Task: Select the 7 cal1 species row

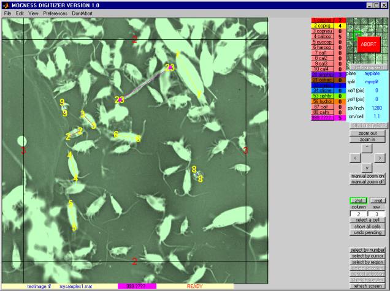Action: (x=323, y=53)
